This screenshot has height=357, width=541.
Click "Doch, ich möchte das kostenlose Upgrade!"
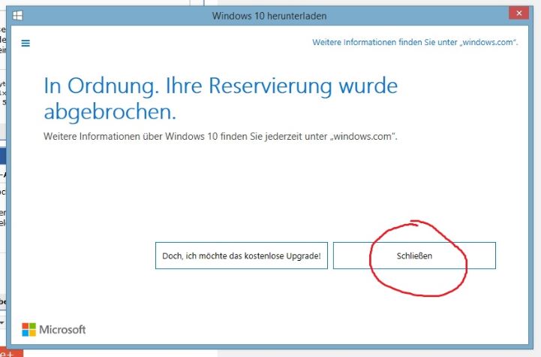(x=242, y=256)
